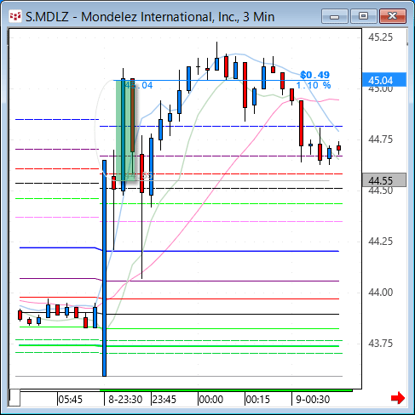The image size is (415, 415).
Task: Close the S.MDLZ chart window
Action: coord(392,16)
